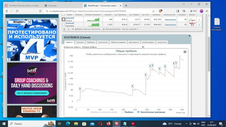Open the Windows Start menu
226x127 pixels.
coord(4,124)
